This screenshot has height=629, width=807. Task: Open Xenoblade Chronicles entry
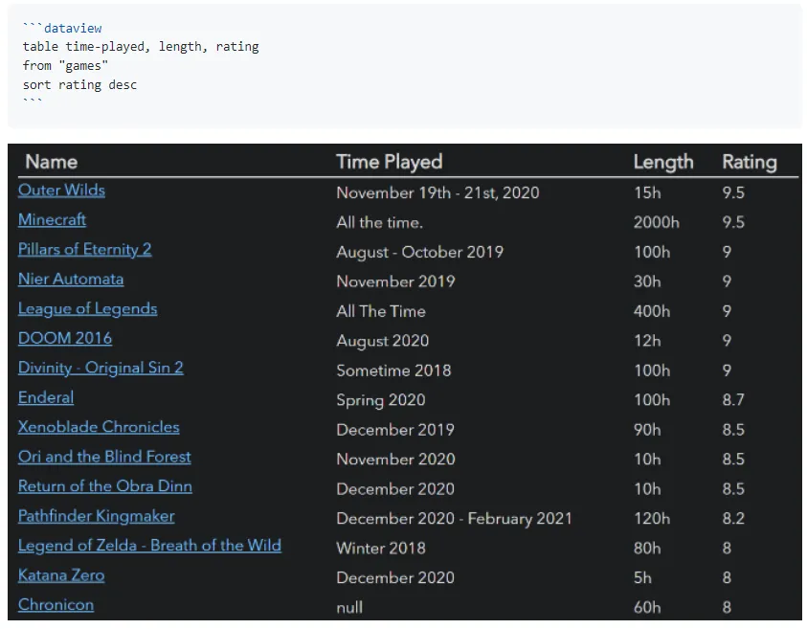coord(99,428)
